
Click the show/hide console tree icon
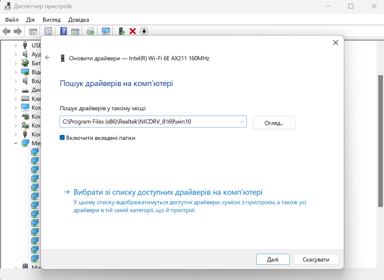tap(33, 31)
